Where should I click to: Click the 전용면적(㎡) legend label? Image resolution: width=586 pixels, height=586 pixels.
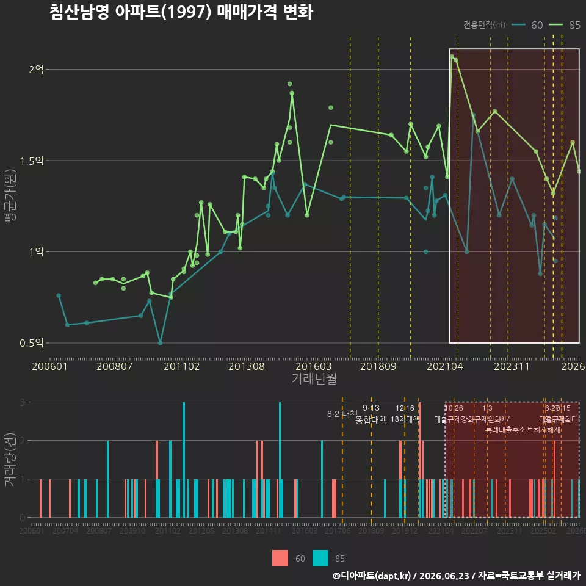pyautogui.click(x=484, y=25)
